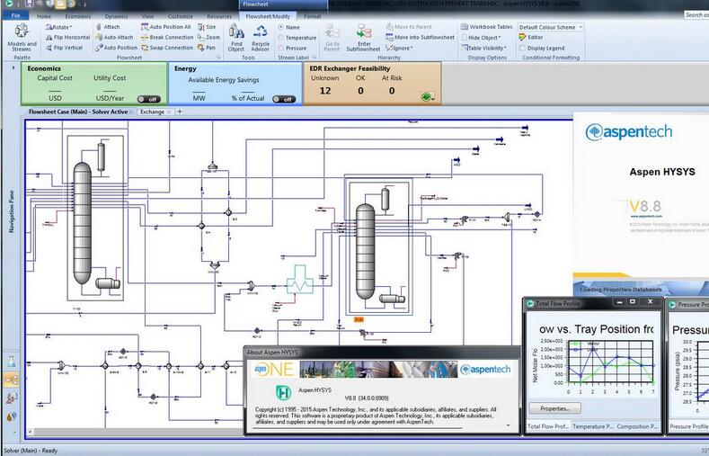
Task: Click the search box at top right
Action: click(696, 15)
